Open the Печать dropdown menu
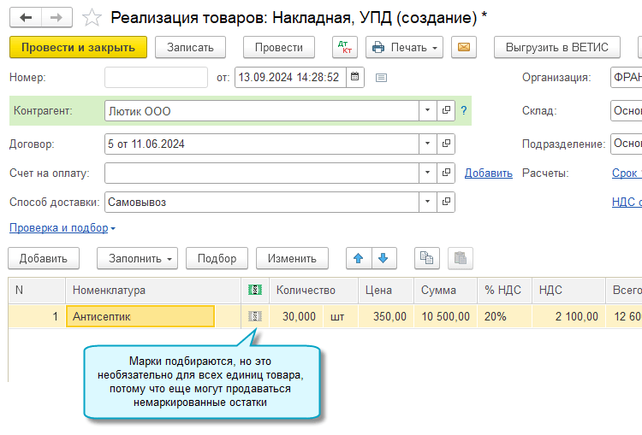 pyautogui.click(x=405, y=47)
